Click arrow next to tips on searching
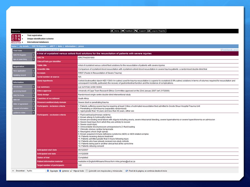The width and height of the screenshot is (250, 187). (x=33, y=59)
